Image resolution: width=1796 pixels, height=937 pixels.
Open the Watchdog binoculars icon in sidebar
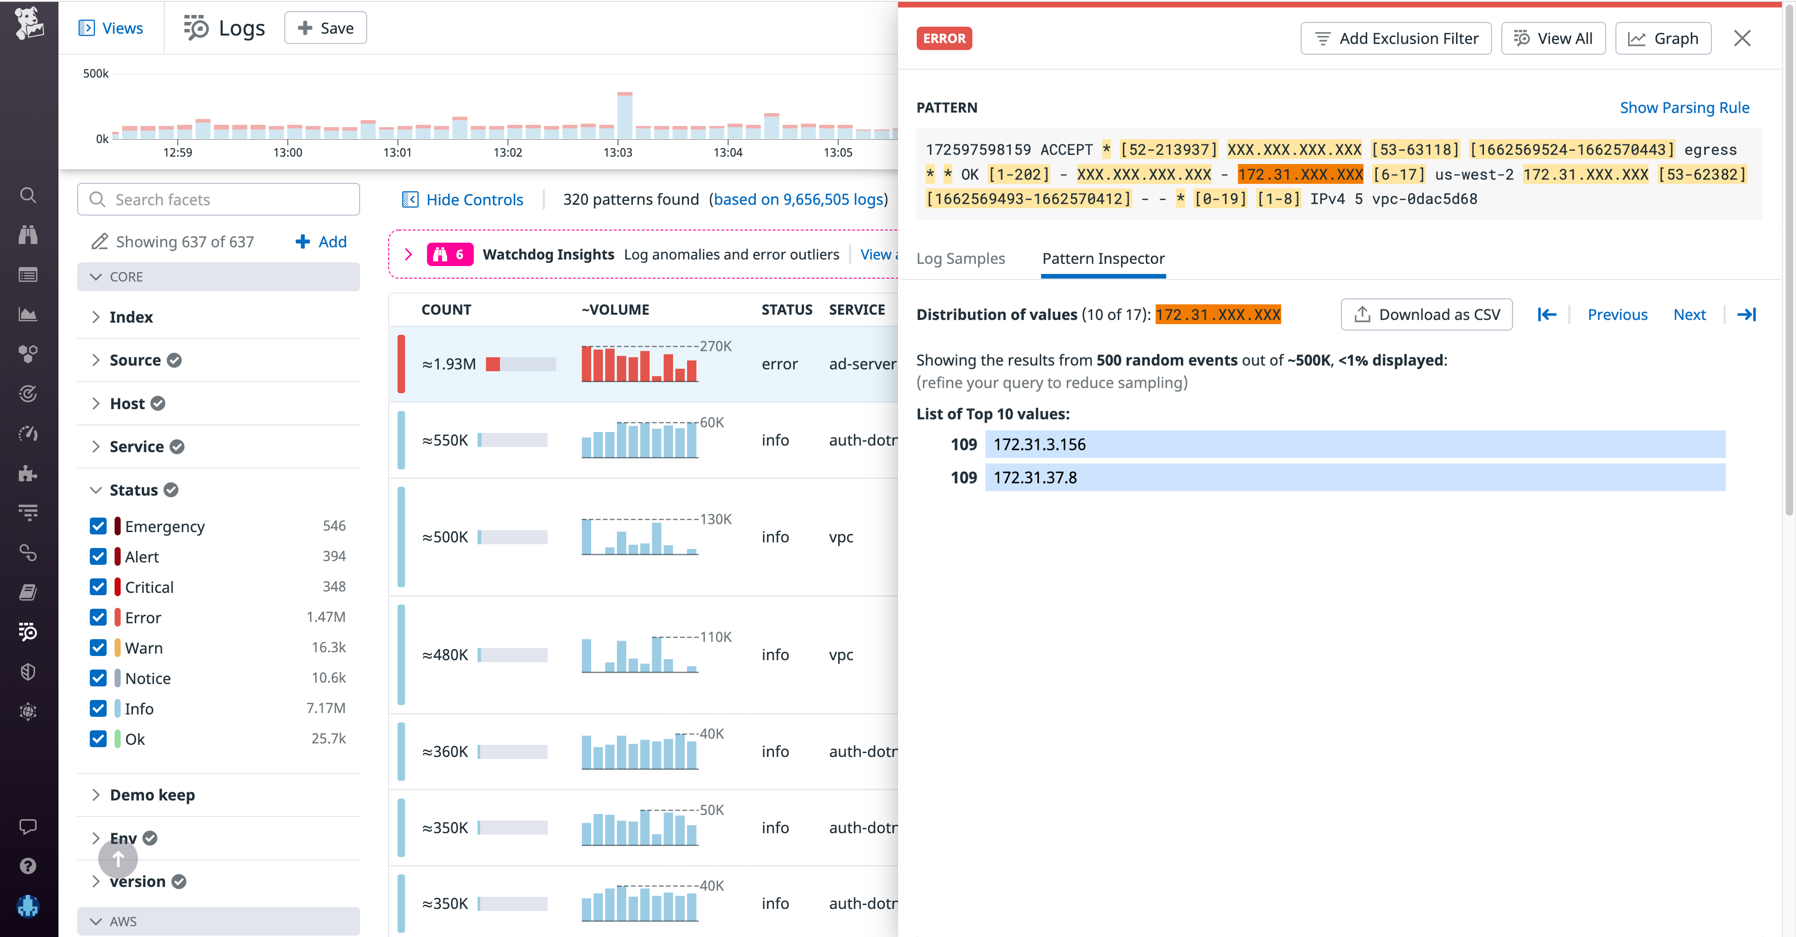point(28,235)
